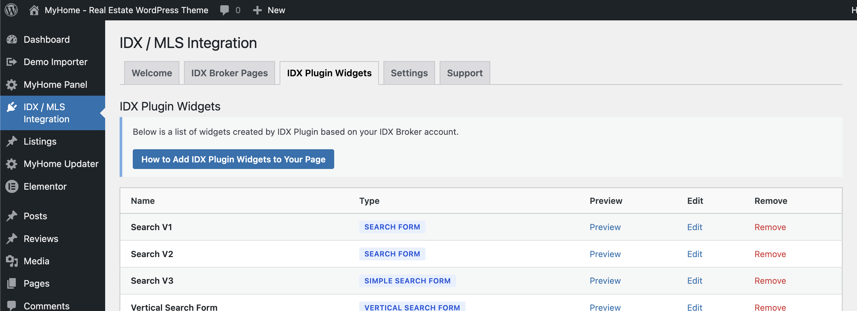Image resolution: width=857 pixels, height=311 pixels.
Task: Click the VERTICAL SEARCH FORM badge
Action: point(412,306)
